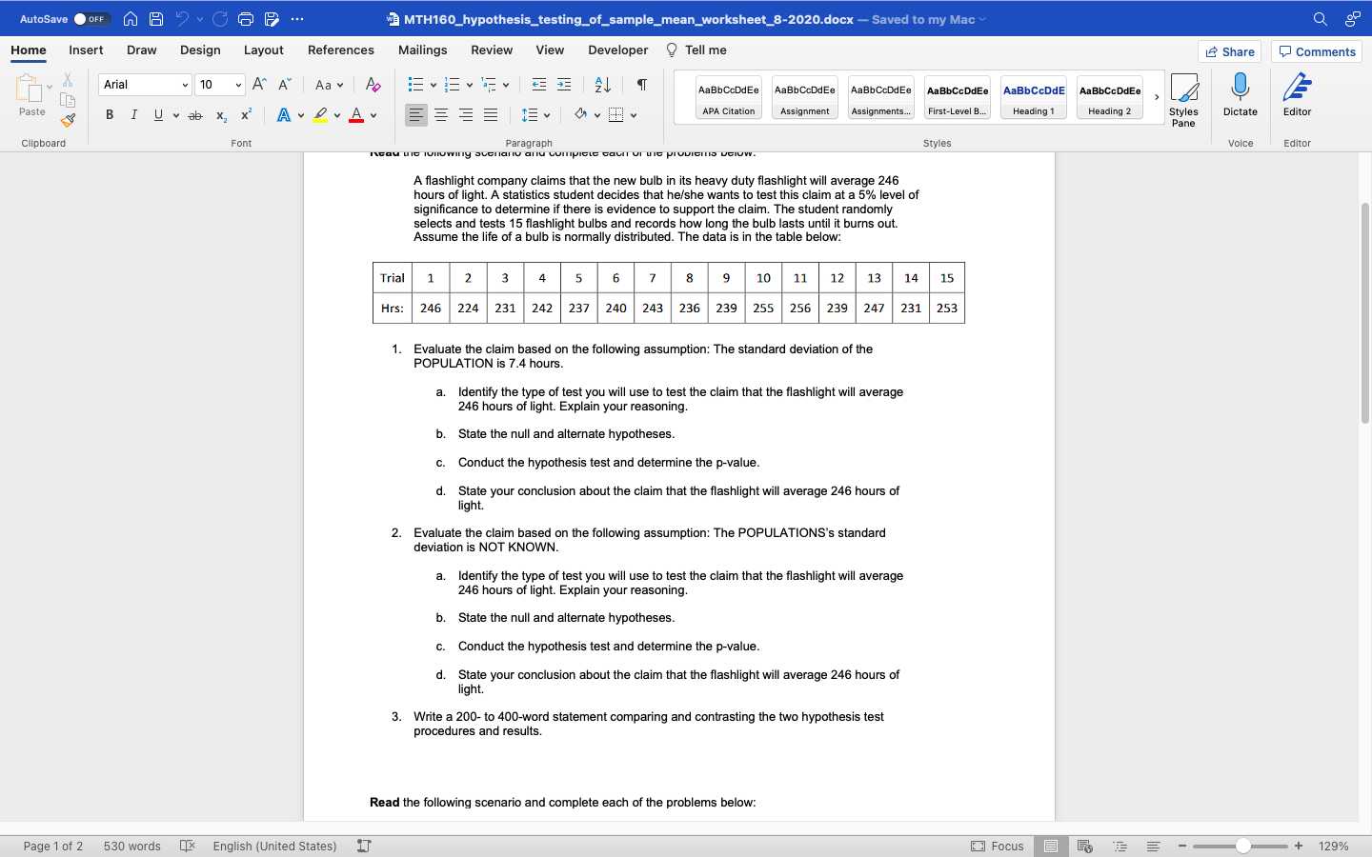Viewport: 1372px width, 857px height.
Task: Open the Editor pane
Action: pos(1297,98)
